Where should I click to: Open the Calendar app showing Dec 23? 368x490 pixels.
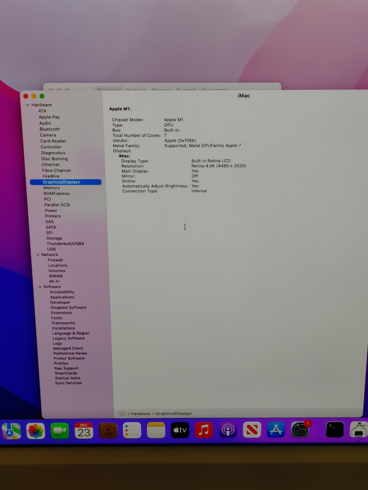(x=84, y=430)
